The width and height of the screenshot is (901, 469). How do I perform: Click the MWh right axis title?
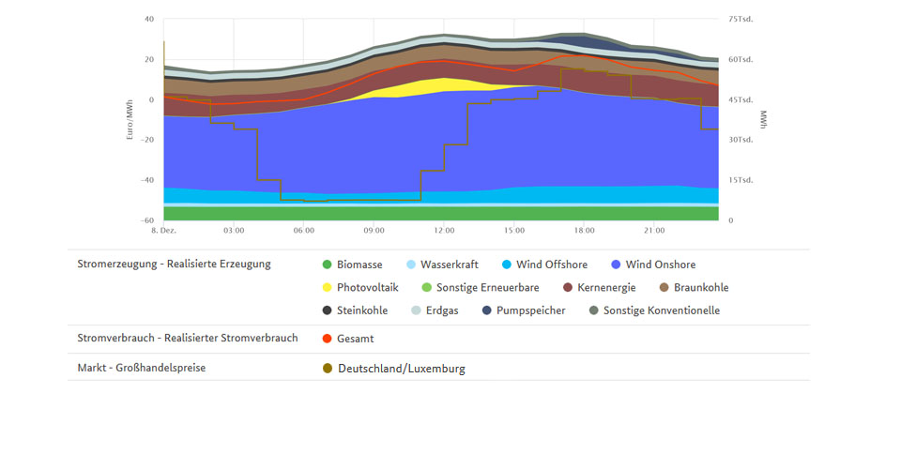764,119
